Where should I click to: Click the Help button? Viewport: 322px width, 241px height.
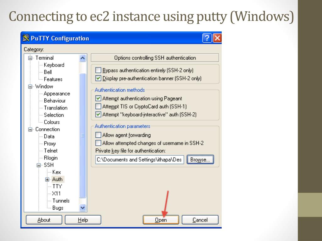tap(83, 220)
